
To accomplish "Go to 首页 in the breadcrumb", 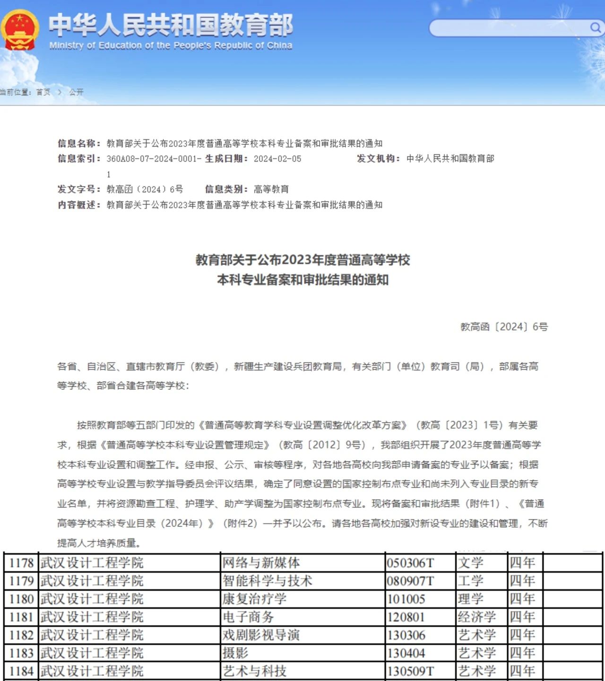I will coord(43,92).
